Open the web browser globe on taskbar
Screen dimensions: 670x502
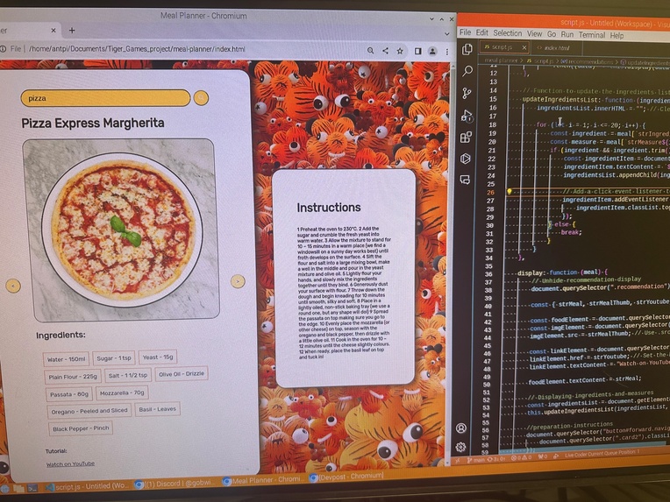pyautogui.click(x=4, y=489)
